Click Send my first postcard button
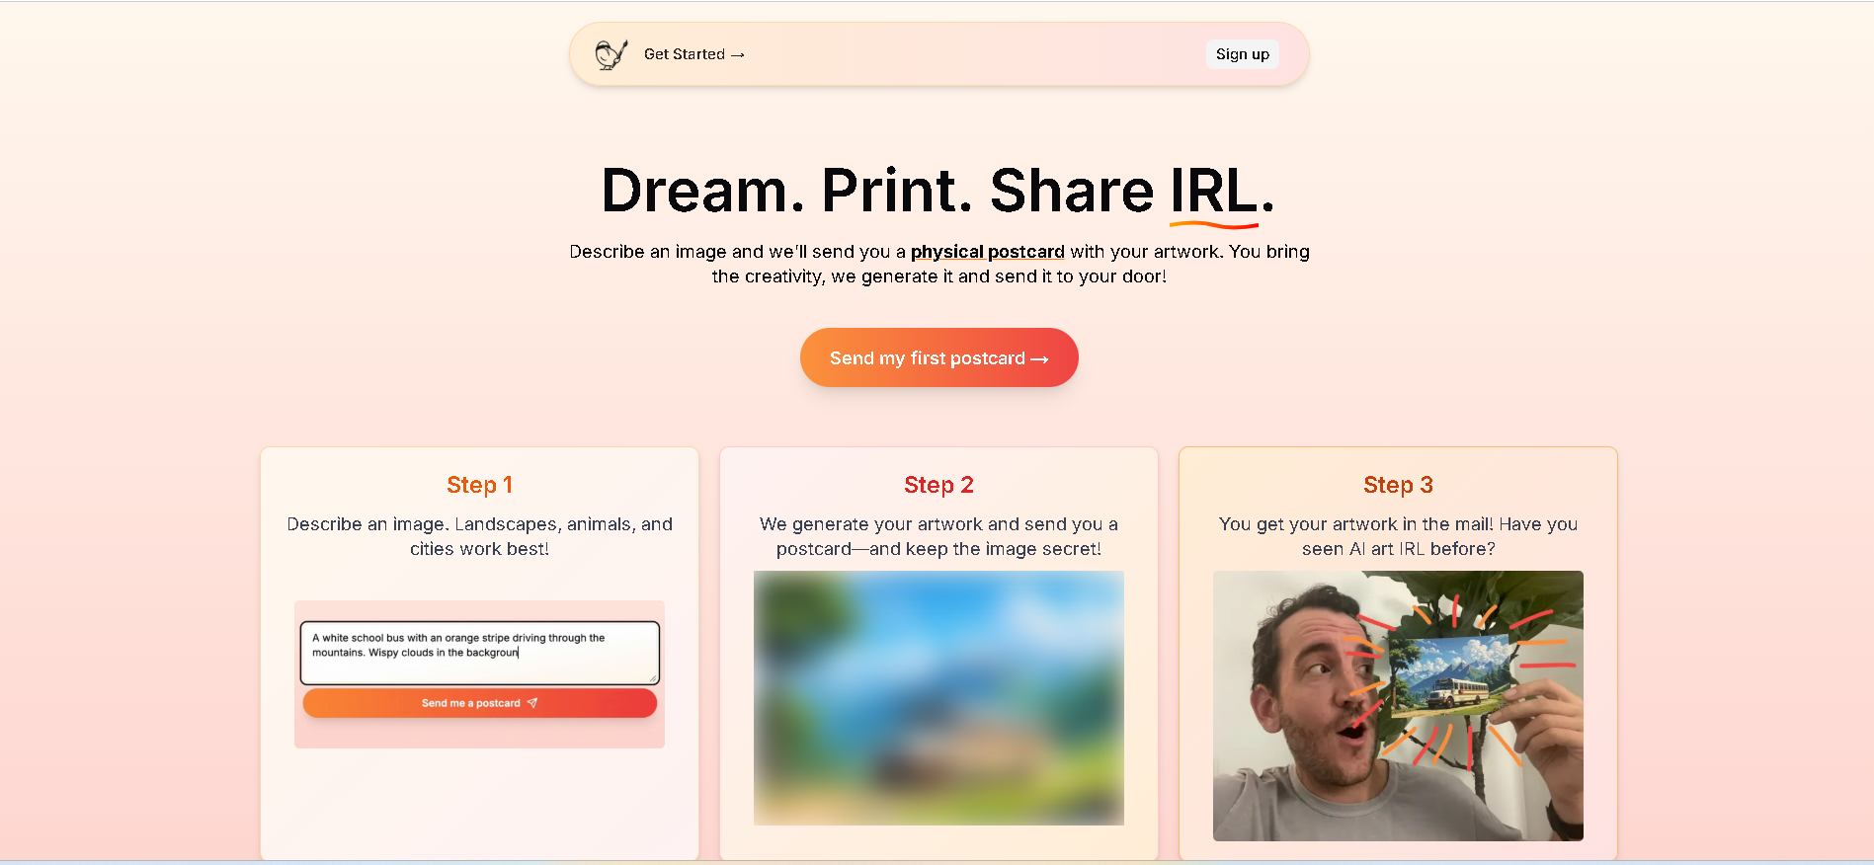Screen dimensions: 1874x865 click(938, 357)
